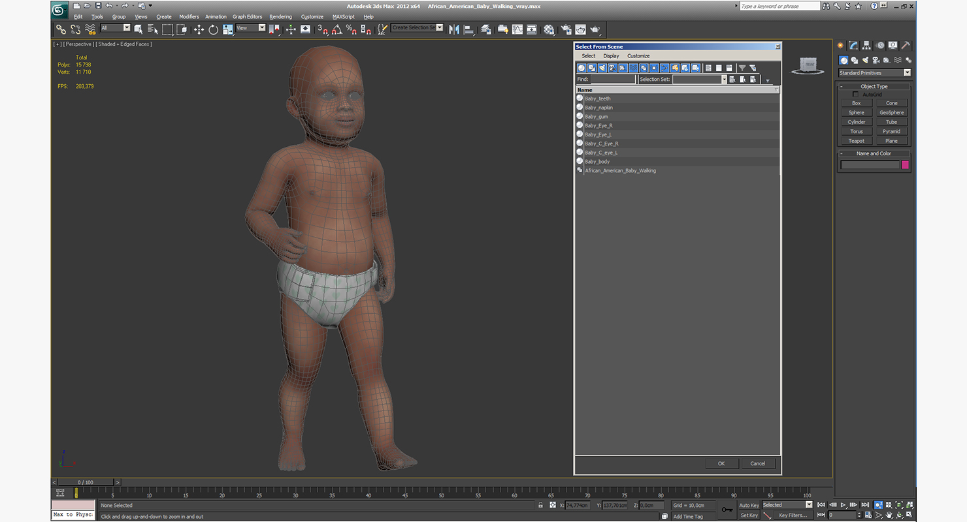Click the Key Filters button

(x=793, y=515)
